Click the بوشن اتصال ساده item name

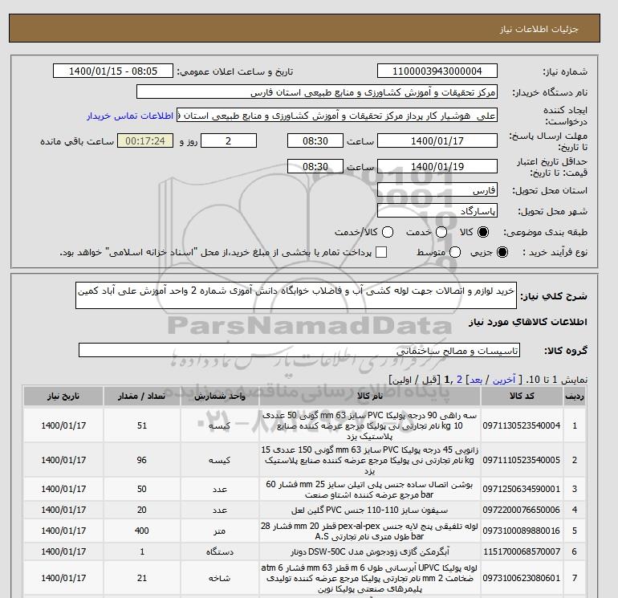370,489
